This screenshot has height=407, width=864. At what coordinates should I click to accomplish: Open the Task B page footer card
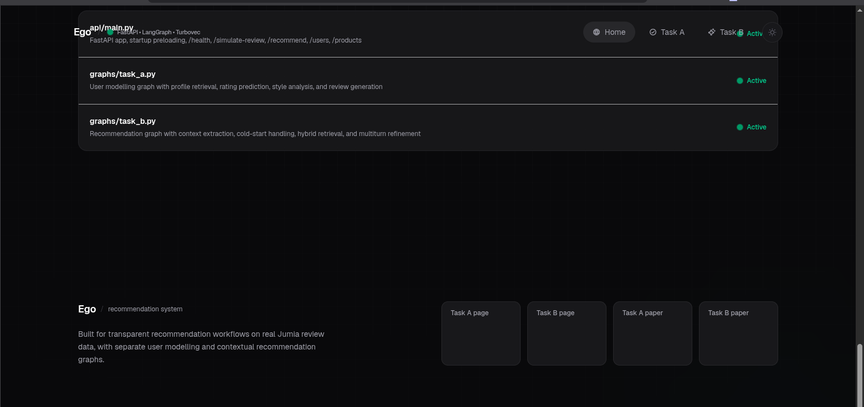[x=567, y=333]
